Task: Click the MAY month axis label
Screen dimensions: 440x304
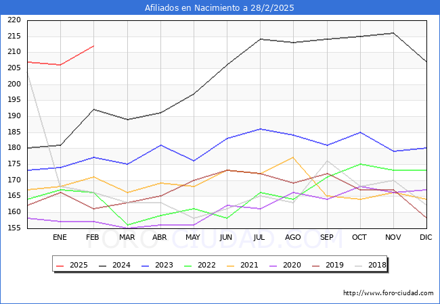Action: pyautogui.click(x=193, y=237)
